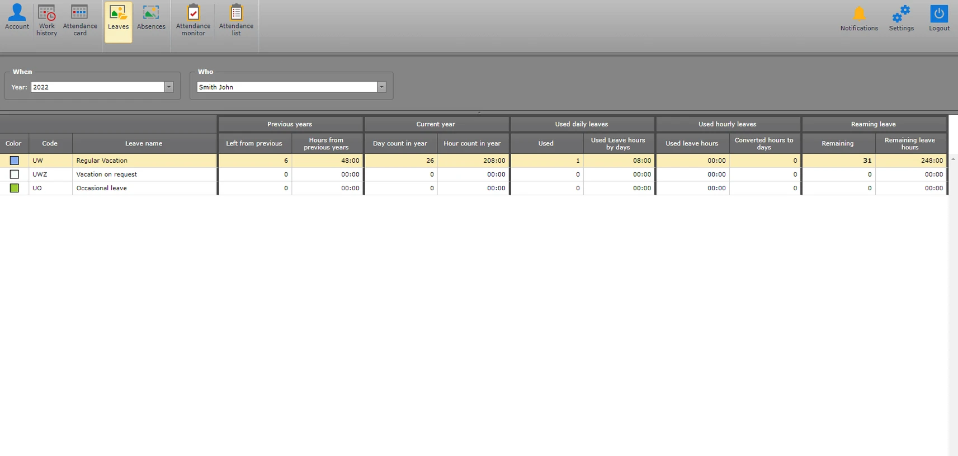Click the blue Regular Vacation color swatch

tap(15, 161)
